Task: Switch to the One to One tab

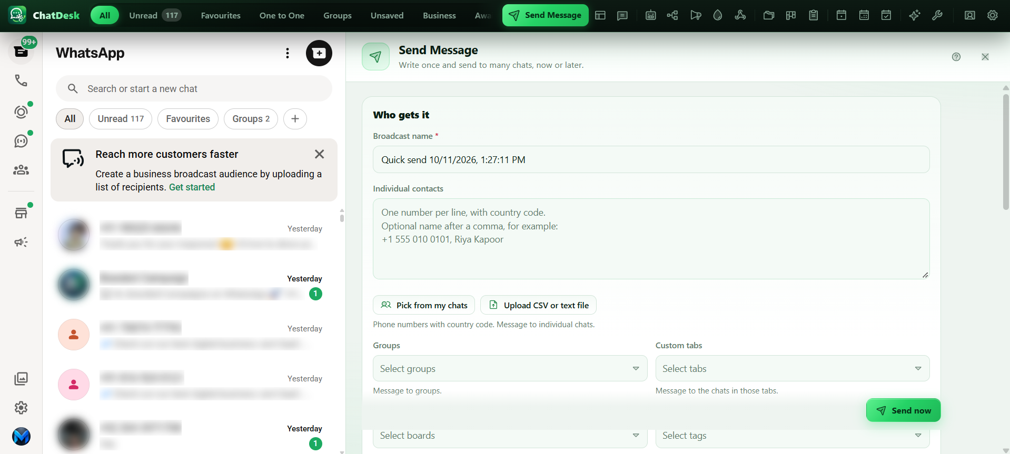Action: point(282,15)
